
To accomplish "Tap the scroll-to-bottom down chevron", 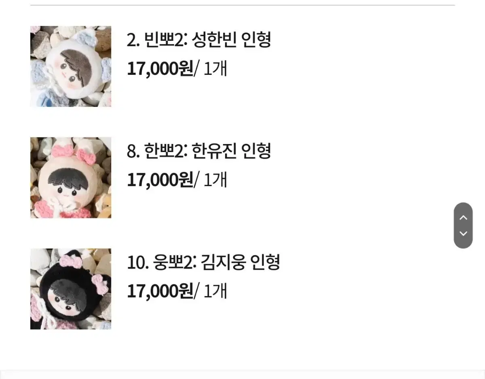I will click(x=463, y=233).
